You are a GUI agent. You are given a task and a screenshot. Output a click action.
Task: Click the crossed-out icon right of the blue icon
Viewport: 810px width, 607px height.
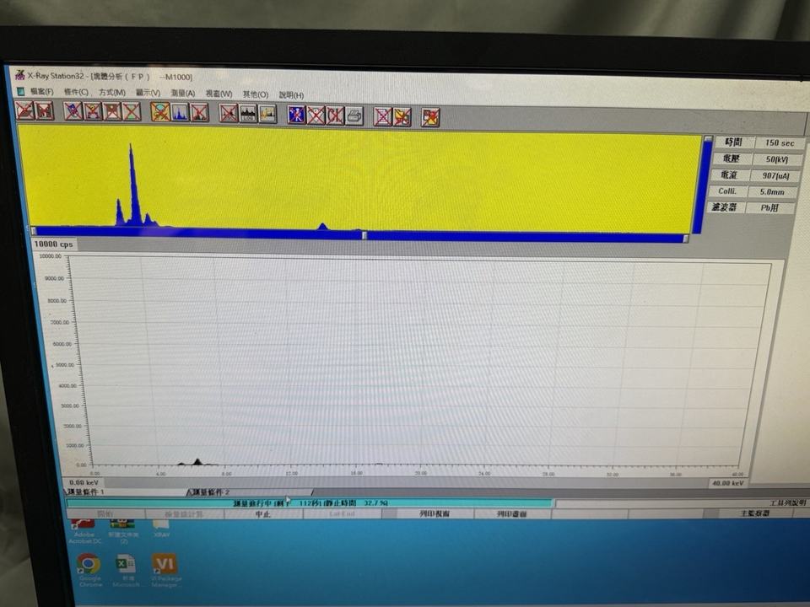coord(316,115)
